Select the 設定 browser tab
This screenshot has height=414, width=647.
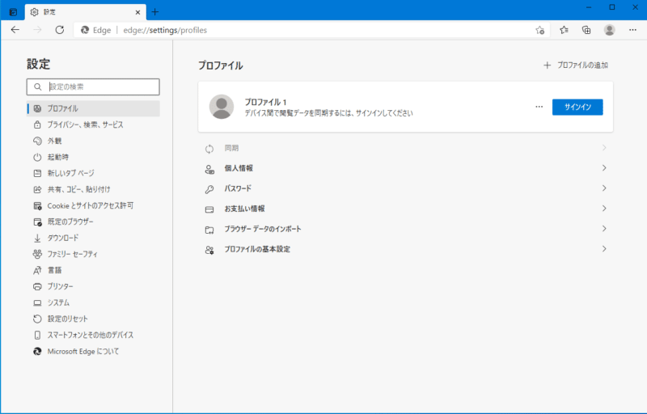tap(86, 12)
